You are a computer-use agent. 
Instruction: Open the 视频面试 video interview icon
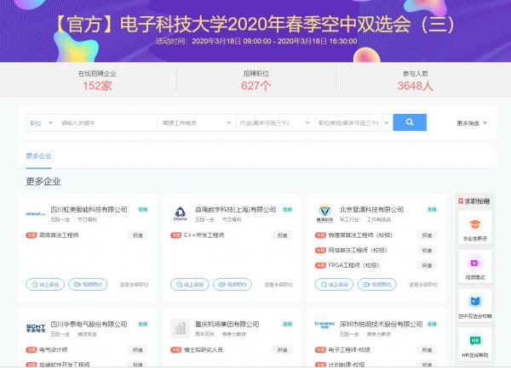(474, 264)
